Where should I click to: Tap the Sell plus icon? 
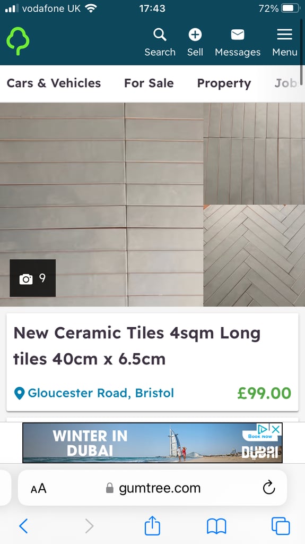(x=195, y=35)
